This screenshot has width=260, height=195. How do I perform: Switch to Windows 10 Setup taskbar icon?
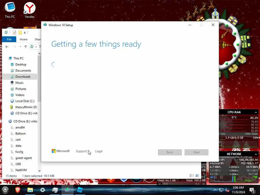click(x=67, y=190)
